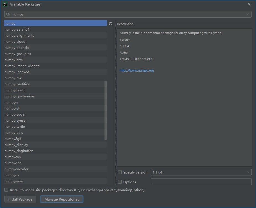Select the numpy package entry
This screenshot has height=208, width=256.
click(x=55, y=23)
